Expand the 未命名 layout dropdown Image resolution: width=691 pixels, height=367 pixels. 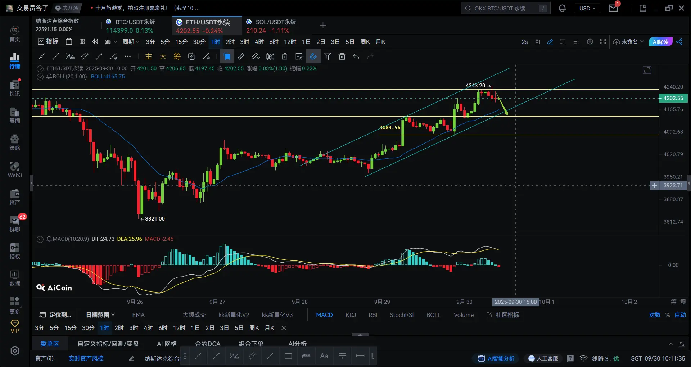[x=628, y=42]
